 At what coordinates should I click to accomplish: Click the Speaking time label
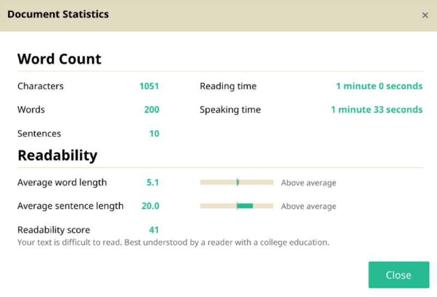[x=230, y=110]
